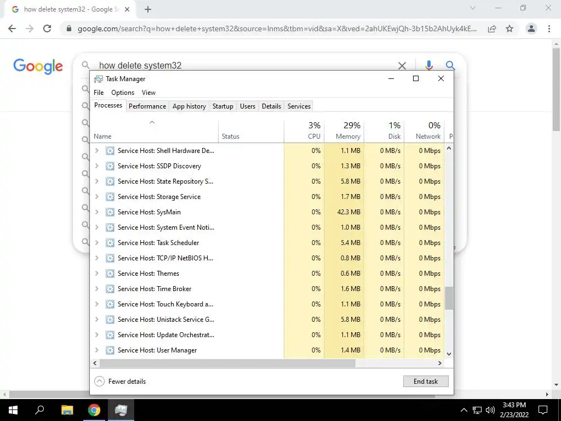Switch to the Performance tab

(147, 106)
